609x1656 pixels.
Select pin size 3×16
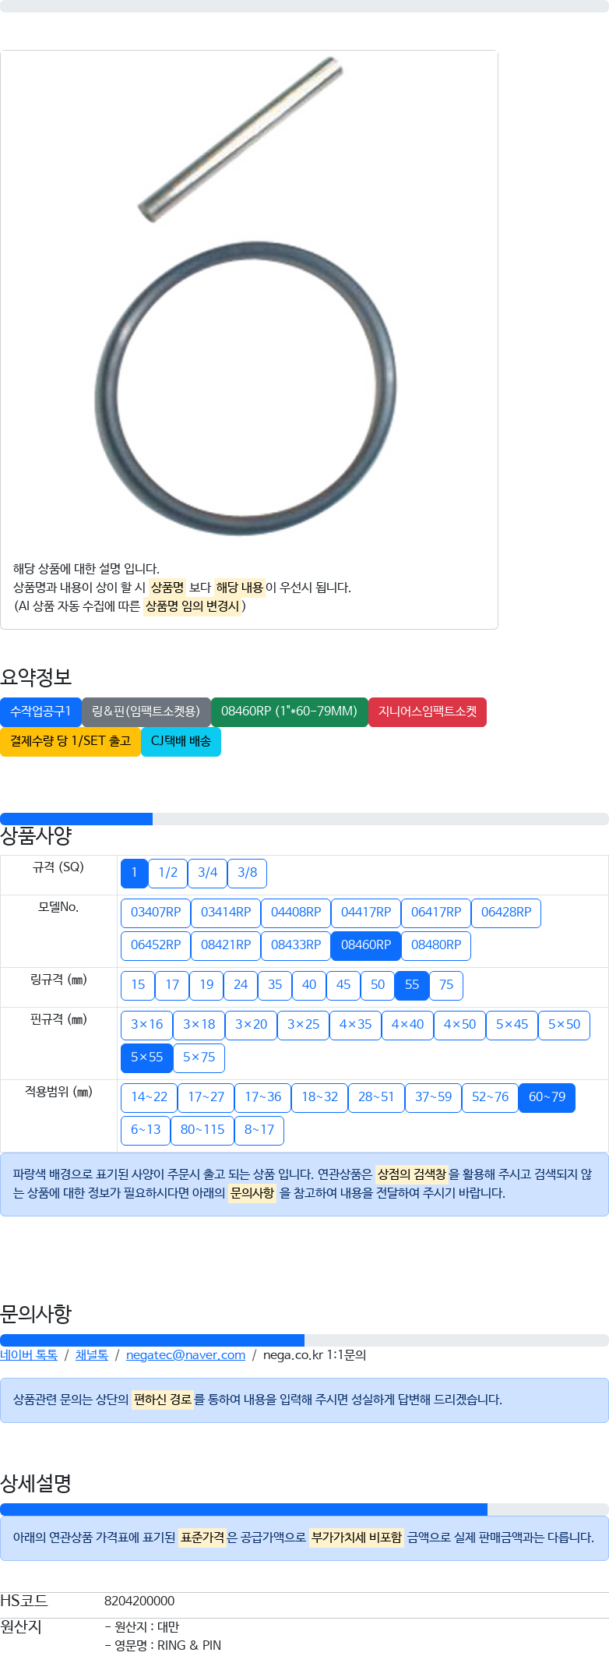[146, 1025]
